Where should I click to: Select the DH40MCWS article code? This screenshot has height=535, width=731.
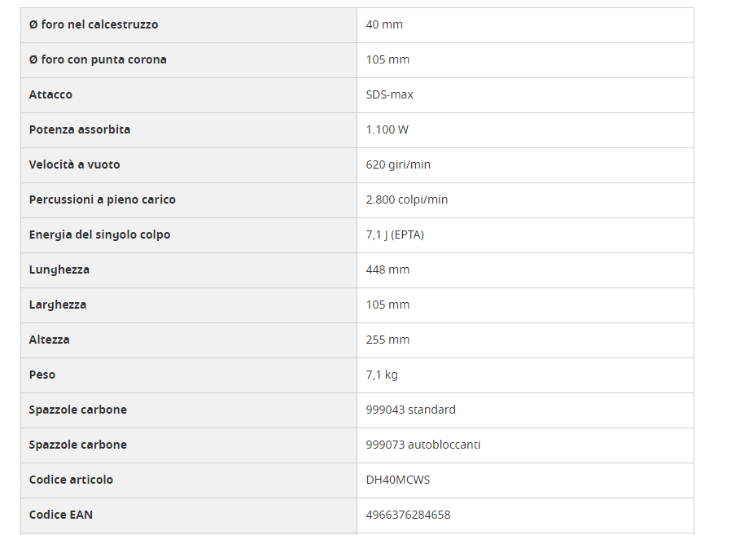coord(398,480)
